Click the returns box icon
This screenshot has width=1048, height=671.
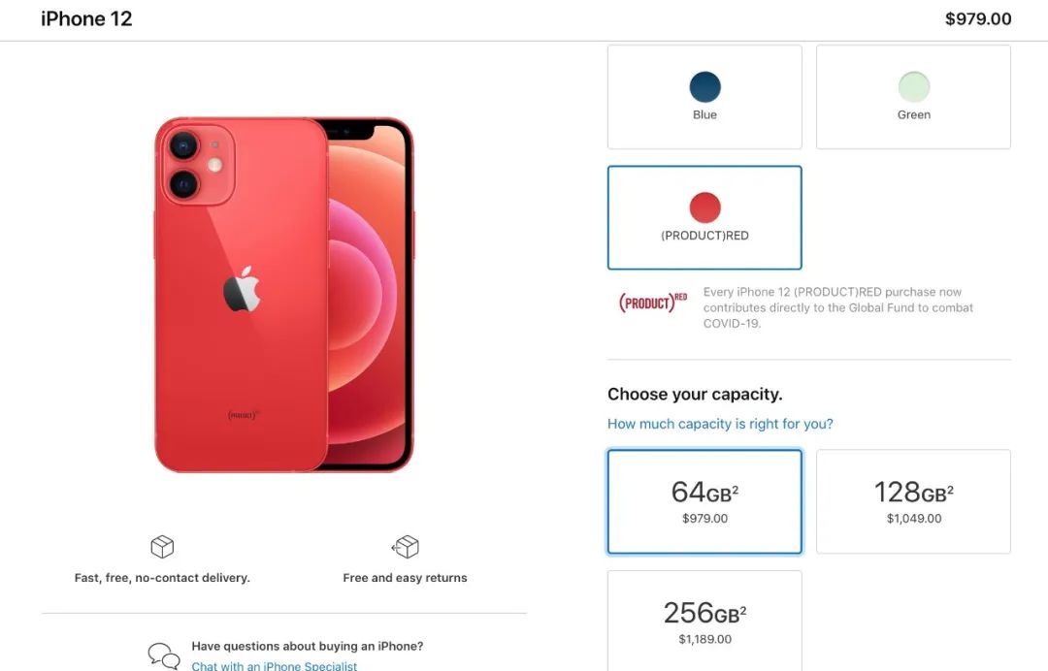coord(405,547)
